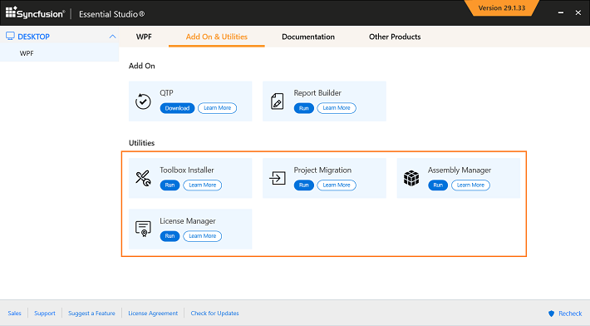This screenshot has height=326, width=590.
Task: Run the Project Migration utility
Action: tap(303, 185)
